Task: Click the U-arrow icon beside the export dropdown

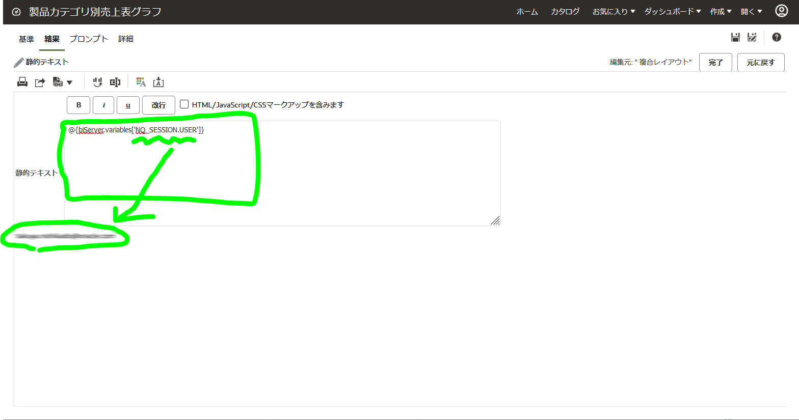Action: point(97,82)
